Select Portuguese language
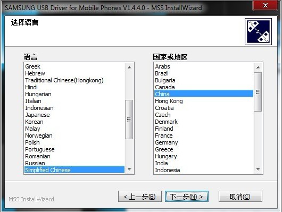 pyautogui.click(x=74, y=149)
